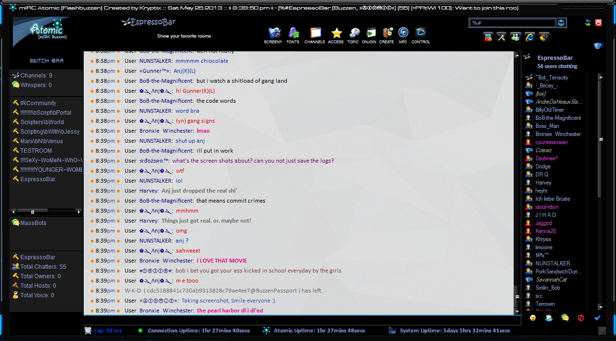Click the user profile icon below user list

pyautogui.click(x=549, y=318)
